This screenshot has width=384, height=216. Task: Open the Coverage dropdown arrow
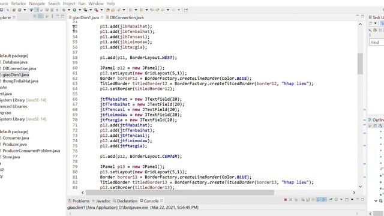(x=91, y=10)
